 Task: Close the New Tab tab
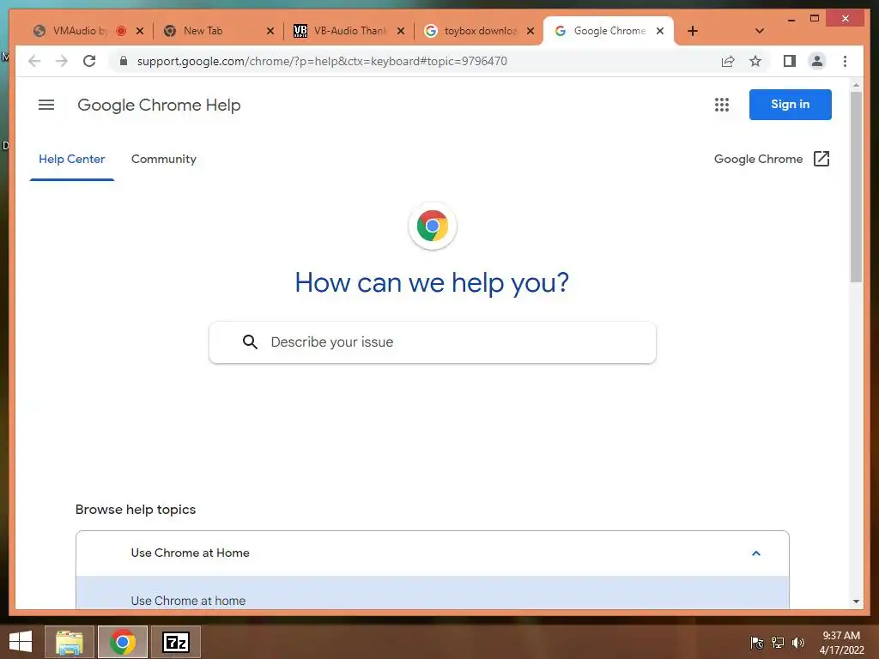click(x=270, y=31)
